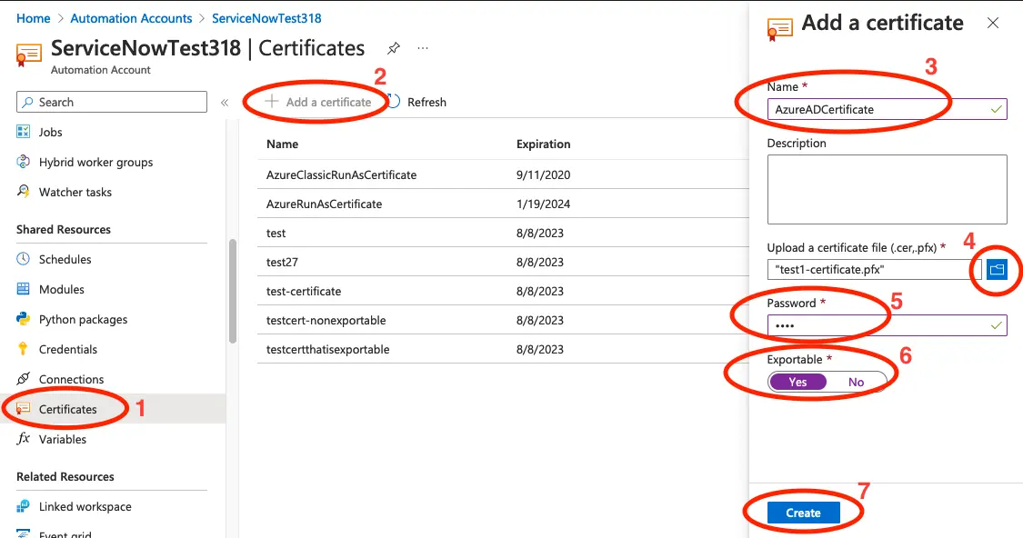Open the Schedules resource
1023x538 pixels.
64,259
